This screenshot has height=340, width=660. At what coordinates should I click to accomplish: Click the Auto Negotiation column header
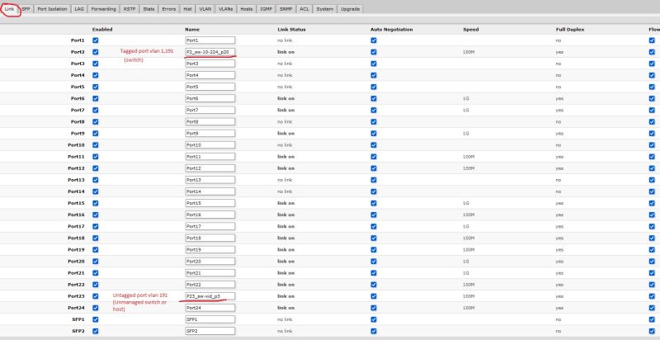click(x=391, y=30)
